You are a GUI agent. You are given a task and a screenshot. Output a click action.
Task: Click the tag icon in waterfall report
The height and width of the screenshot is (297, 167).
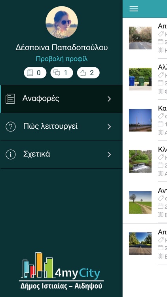pyautogui.click(x=161, y=157)
